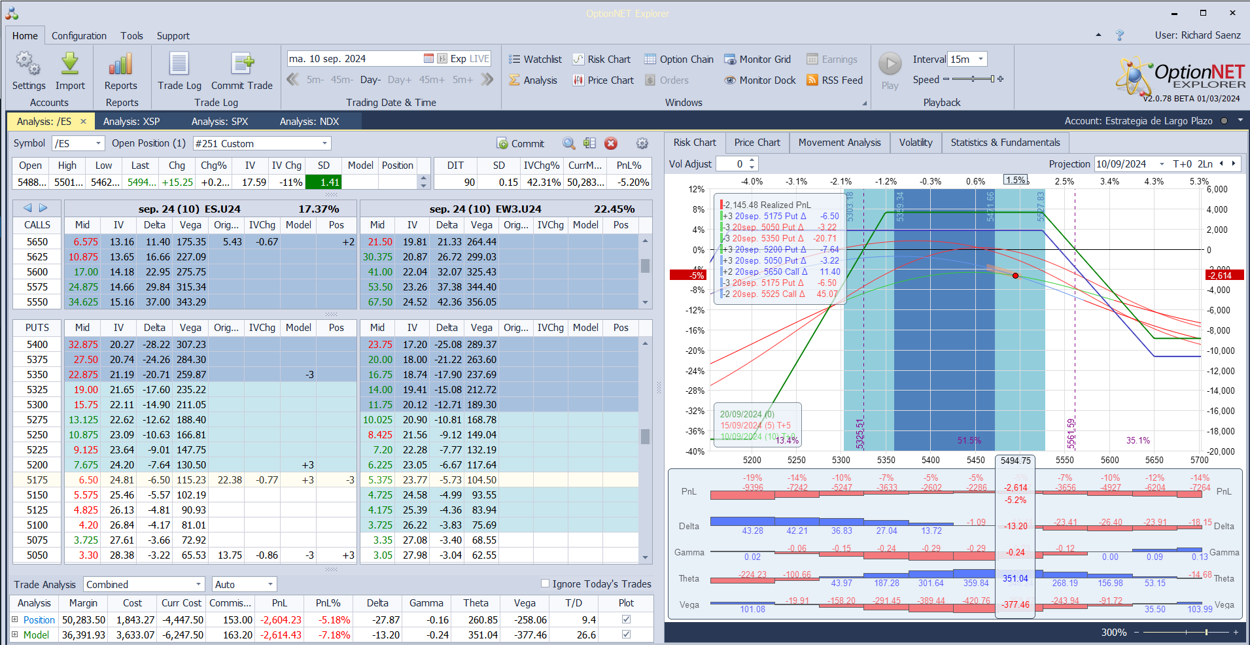Open the RSS Feed window

[835, 80]
